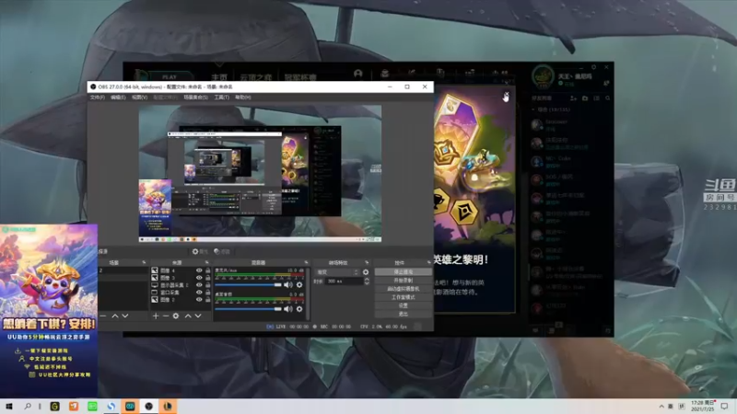This screenshot has width=737, height=414.
Task: Open search icon in League friends panel
Action: pos(608,98)
